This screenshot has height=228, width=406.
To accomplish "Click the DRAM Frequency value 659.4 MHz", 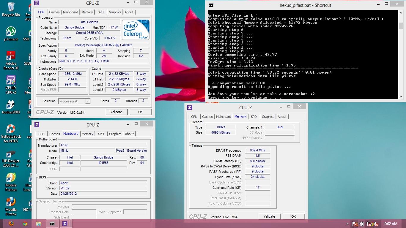I will (257, 151).
